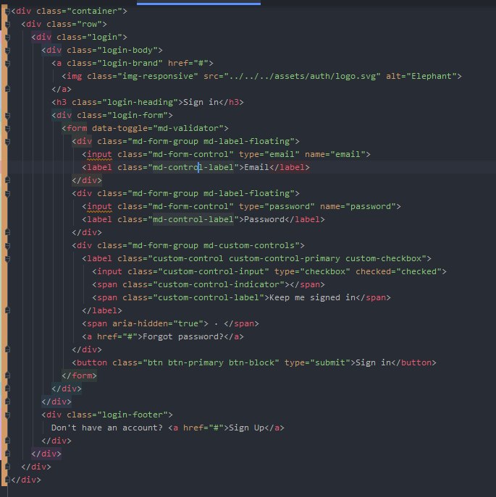Image resolution: width=496 pixels, height=497 pixels.
Task: Click the "Forgot password?" anchor text
Action: pos(183,336)
